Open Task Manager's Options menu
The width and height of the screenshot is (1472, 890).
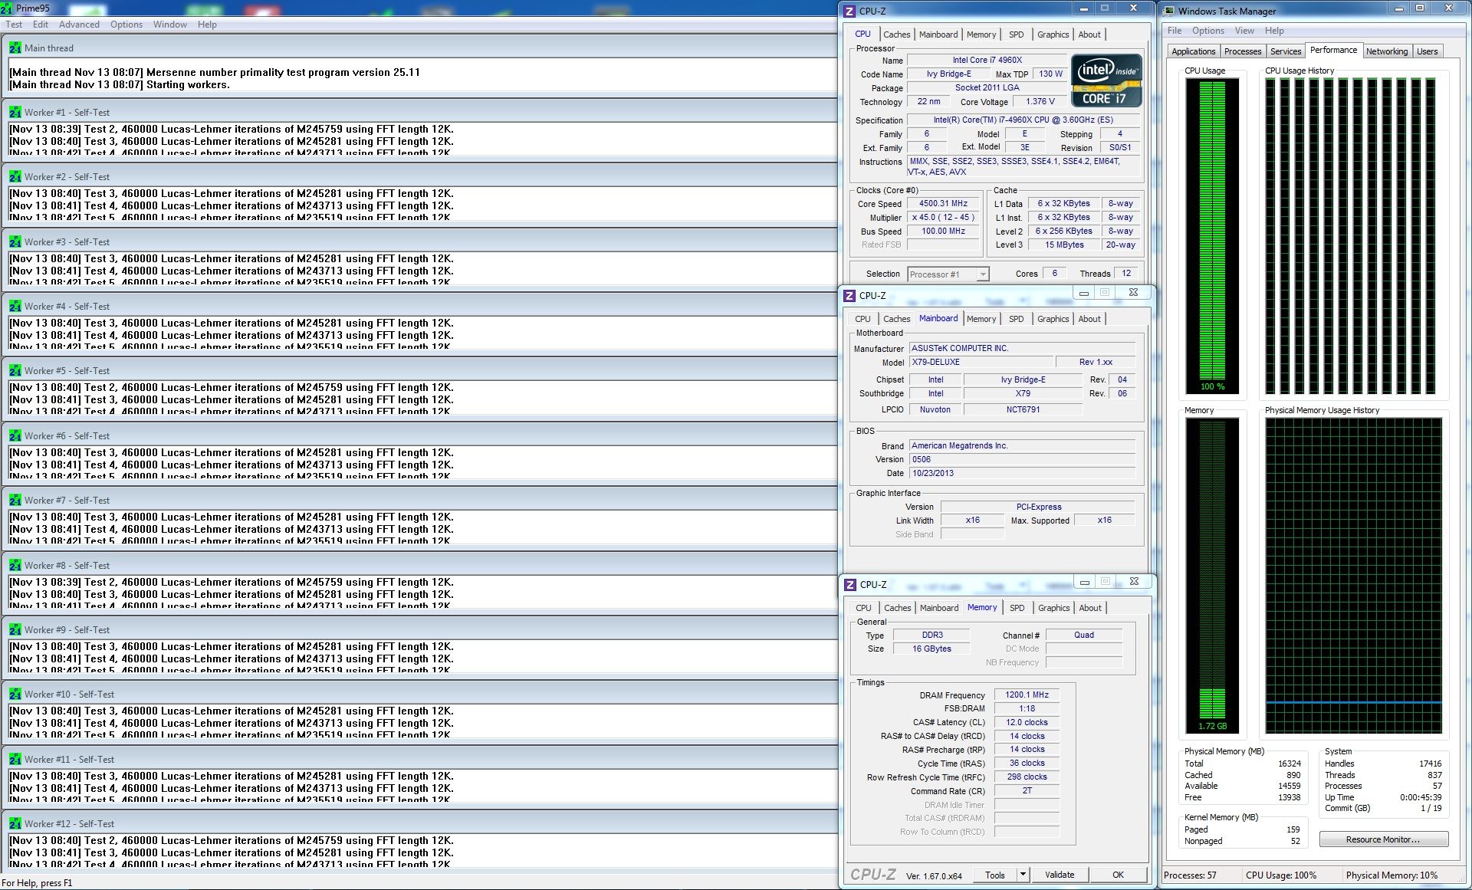[x=1207, y=31]
